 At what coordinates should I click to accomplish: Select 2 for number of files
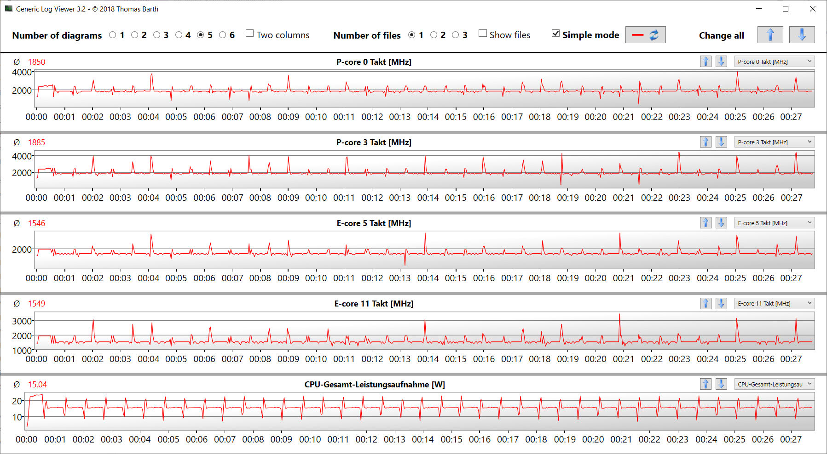click(434, 35)
